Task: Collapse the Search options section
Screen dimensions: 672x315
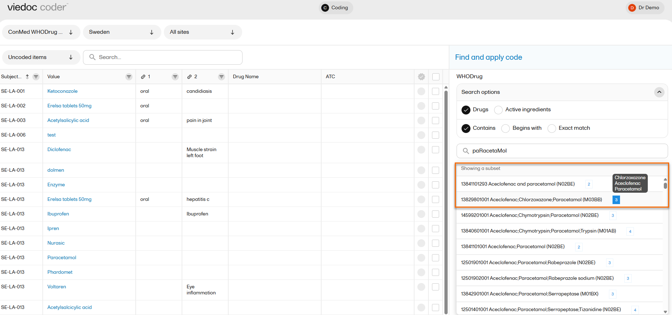Action: pos(659,92)
